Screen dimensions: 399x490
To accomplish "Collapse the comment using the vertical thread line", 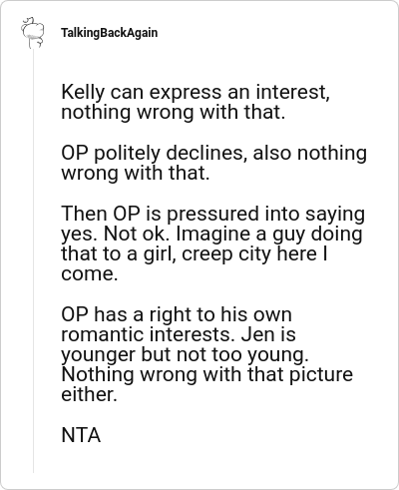I will click(33, 261).
